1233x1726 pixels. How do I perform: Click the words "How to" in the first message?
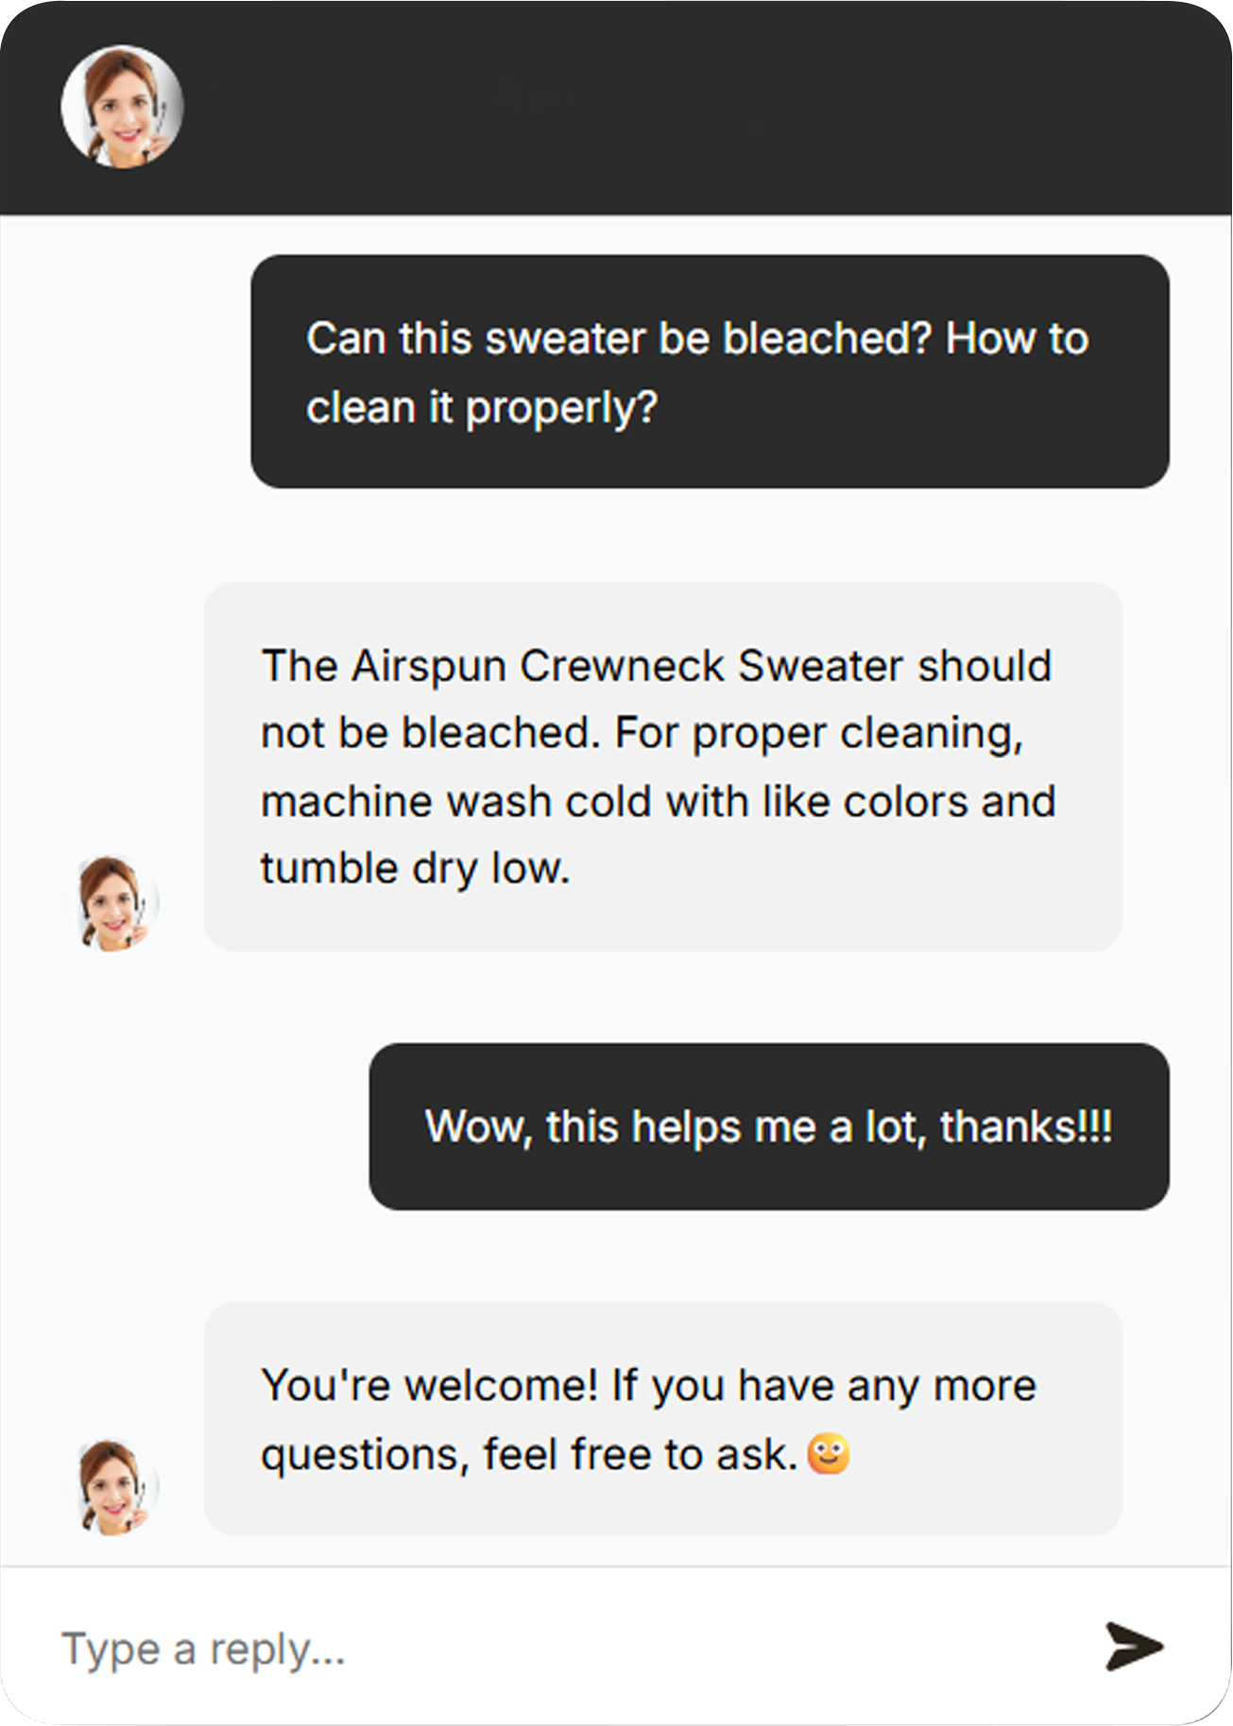[x=1017, y=339]
